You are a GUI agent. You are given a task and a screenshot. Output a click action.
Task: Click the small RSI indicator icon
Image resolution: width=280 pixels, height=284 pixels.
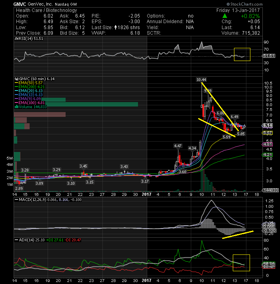pos(16,39)
